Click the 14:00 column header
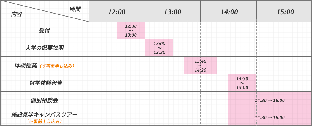This screenshot has width=312, height=126. pyautogui.click(x=229, y=12)
